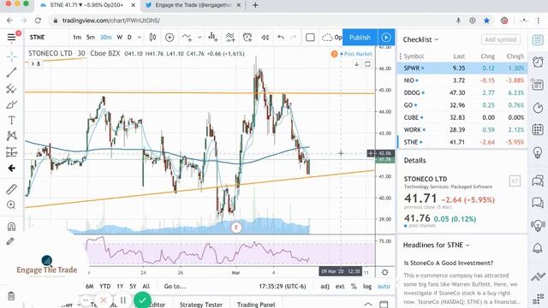Open the notifications bell sidebar icon
The image size is (548, 308).
coord(538,248)
